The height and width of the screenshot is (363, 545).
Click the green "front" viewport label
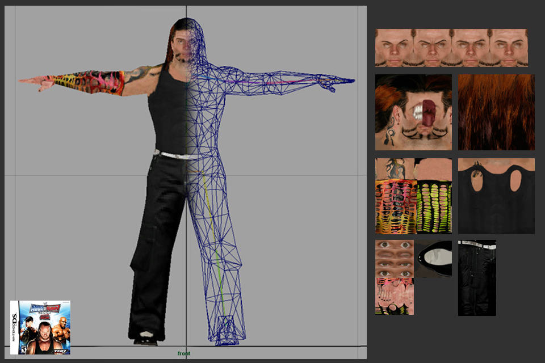pos(184,353)
